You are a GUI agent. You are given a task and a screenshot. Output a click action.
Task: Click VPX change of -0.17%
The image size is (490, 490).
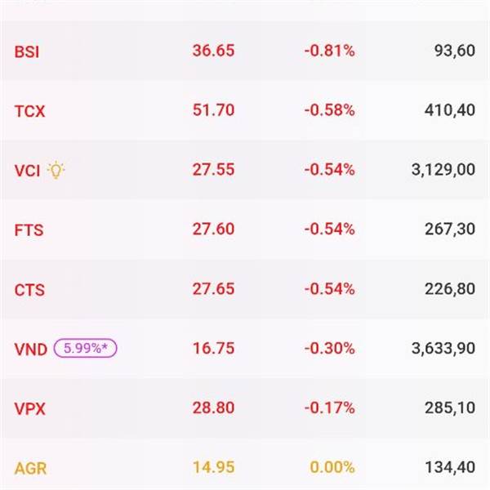pos(330,408)
